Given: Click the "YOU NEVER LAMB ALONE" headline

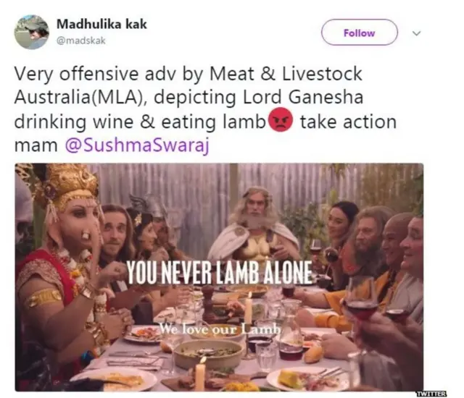Looking at the screenshot, I should 220,273.
